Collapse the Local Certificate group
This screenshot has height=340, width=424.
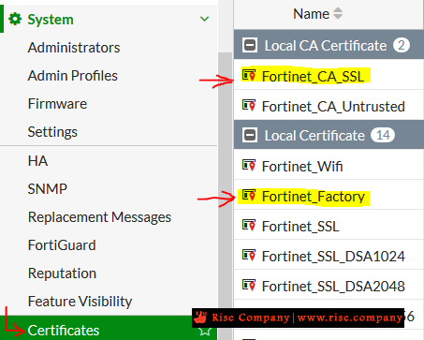250,136
